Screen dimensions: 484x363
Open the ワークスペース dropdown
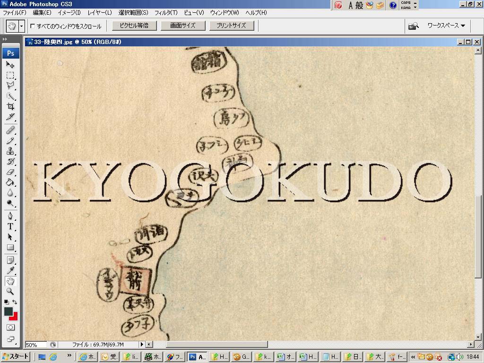point(446,26)
